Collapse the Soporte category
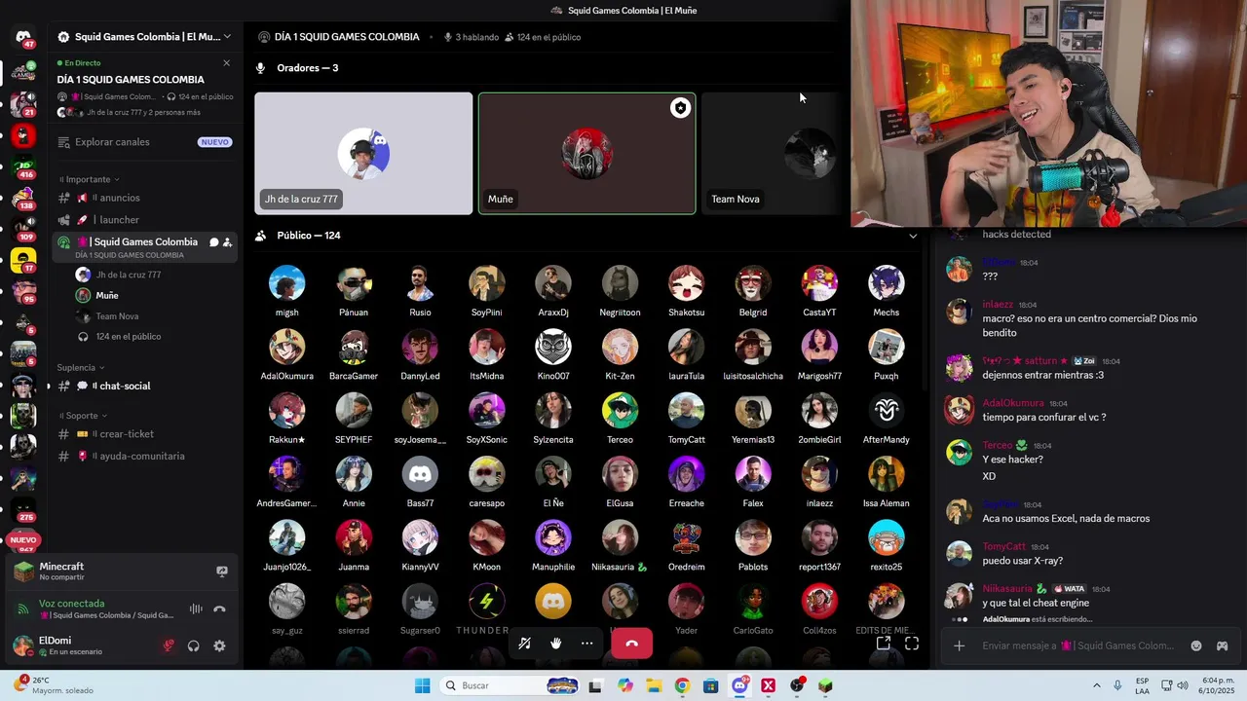Screen dimensions: 1247x701 [82, 416]
